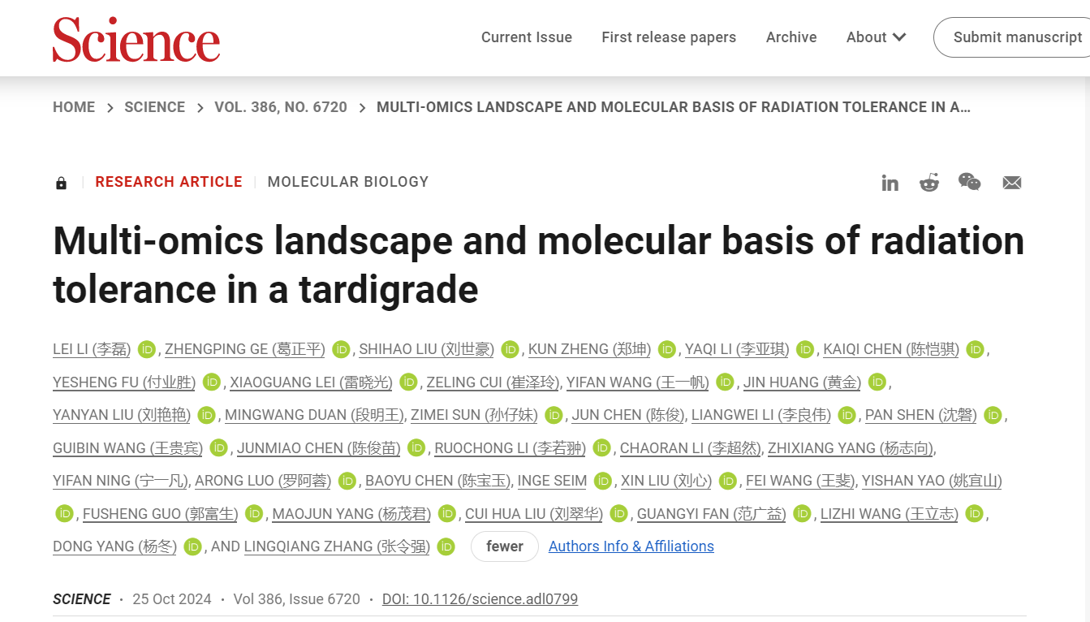The image size is (1090, 622).
Task: Share article by email envelope icon
Action: pos(1011,183)
